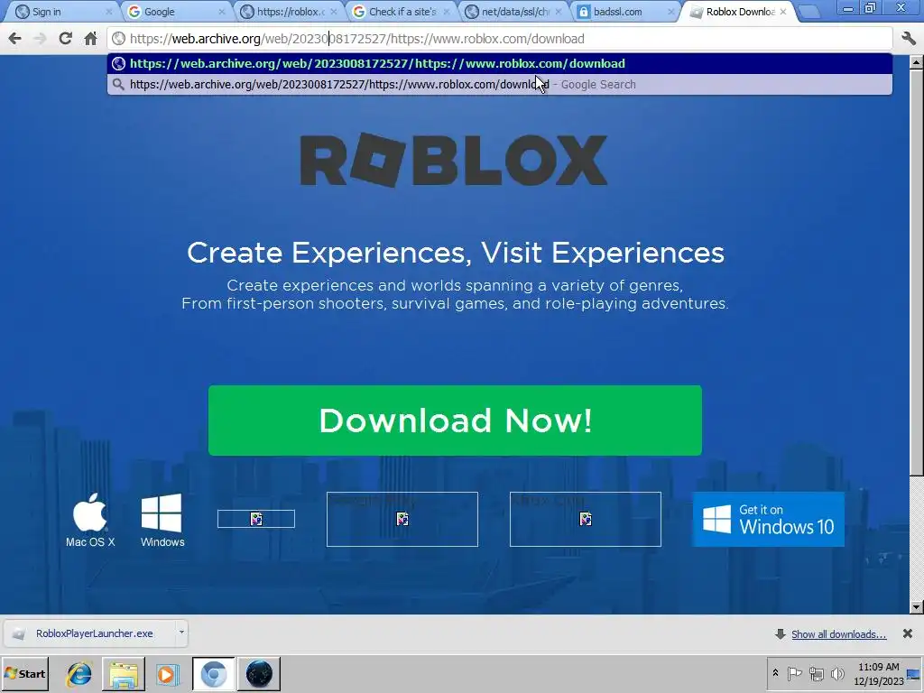Open Windows Explorer folder in the taskbar
Screen dimensions: 924x693
click(x=123, y=673)
